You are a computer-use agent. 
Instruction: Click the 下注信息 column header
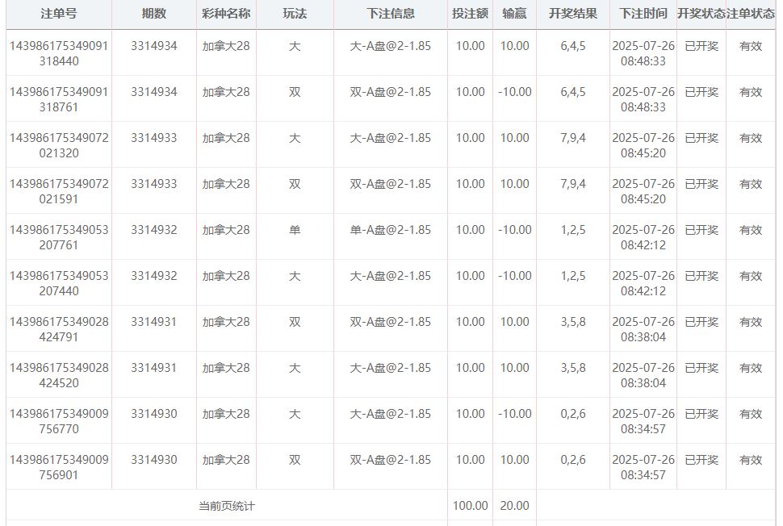[391, 14]
